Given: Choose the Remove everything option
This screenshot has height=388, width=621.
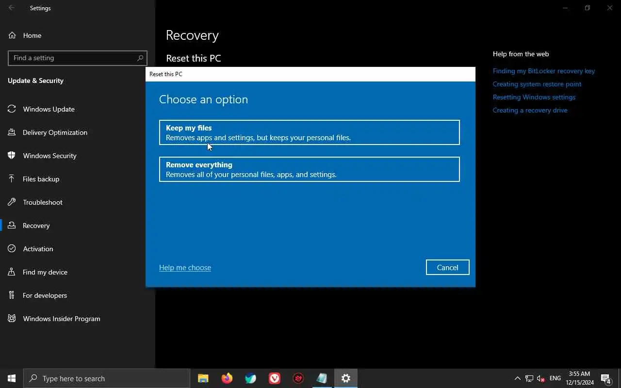Looking at the screenshot, I should [x=309, y=169].
